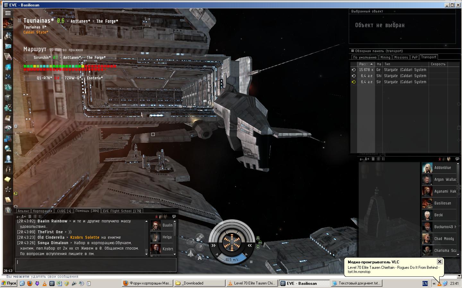
Task: Toggle the bottom circular HUD indicator button
Action: point(258,247)
